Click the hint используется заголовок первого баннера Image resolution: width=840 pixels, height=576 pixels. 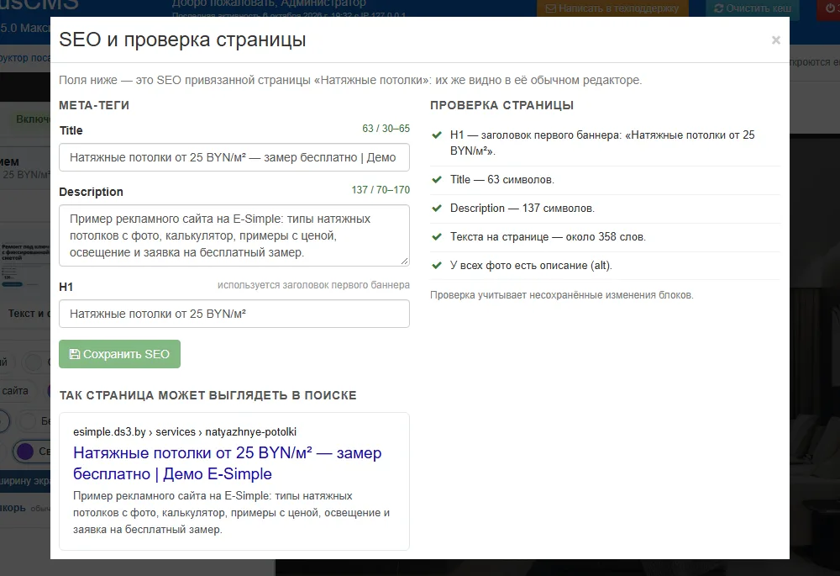click(313, 285)
